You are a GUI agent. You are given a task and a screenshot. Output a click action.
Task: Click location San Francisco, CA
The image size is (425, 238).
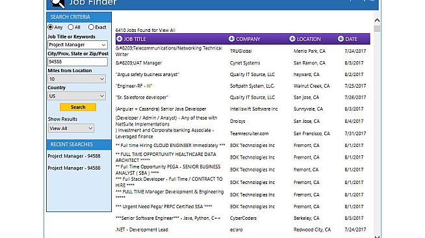pos(312,133)
